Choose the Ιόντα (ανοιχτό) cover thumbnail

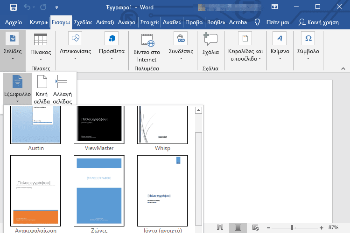[162, 191]
